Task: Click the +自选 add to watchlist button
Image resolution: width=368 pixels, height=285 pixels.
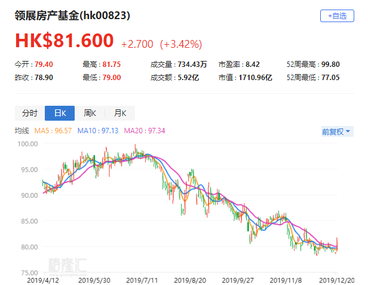Action: 337,16
